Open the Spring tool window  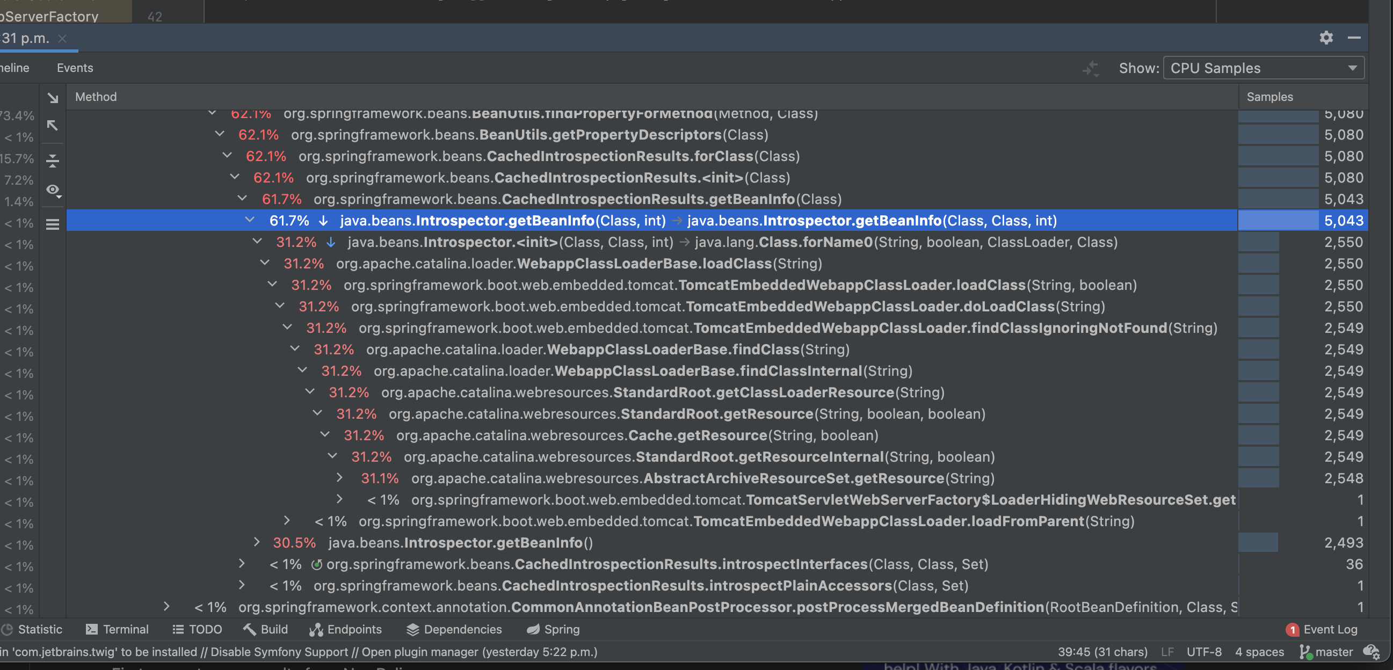coord(553,629)
